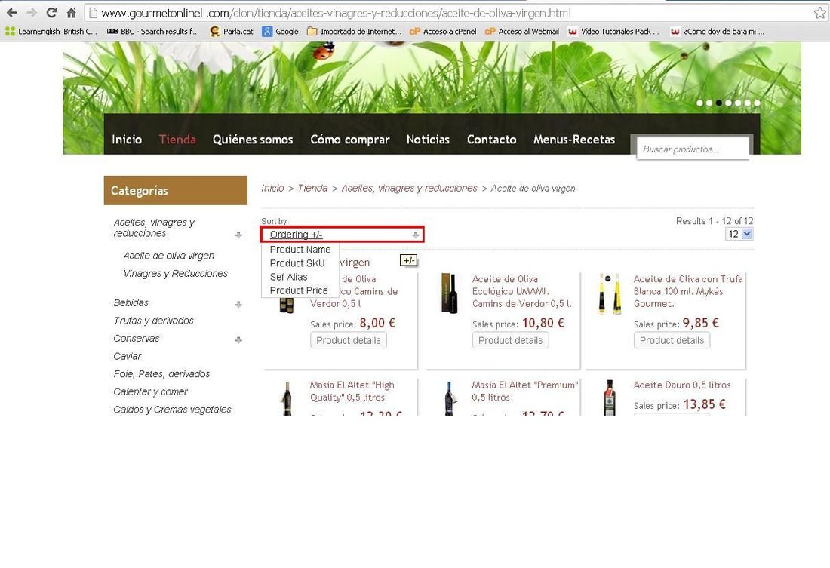Select the first slideshow dot indicator
This screenshot has height=568, width=830.
click(699, 103)
